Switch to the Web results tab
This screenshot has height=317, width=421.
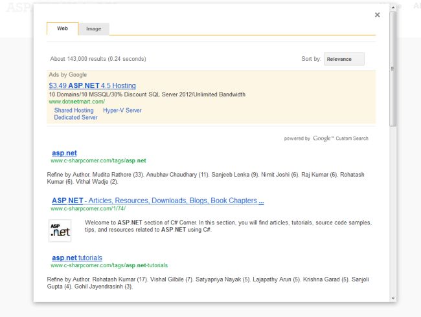click(x=63, y=28)
